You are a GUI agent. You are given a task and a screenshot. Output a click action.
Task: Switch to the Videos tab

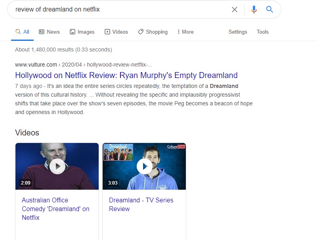coord(116,32)
